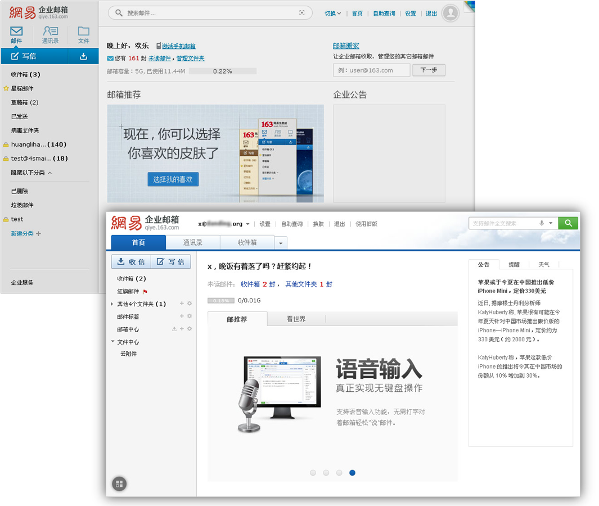Viewport: 599px width, 506px height.
Task: Click the microphone icon in front window search
Action: coord(542,223)
